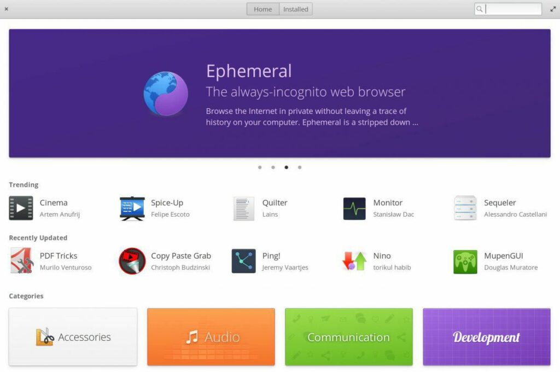Open the Communication category tile
The height and width of the screenshot is (372, 560).
click(x=348, y=337)
